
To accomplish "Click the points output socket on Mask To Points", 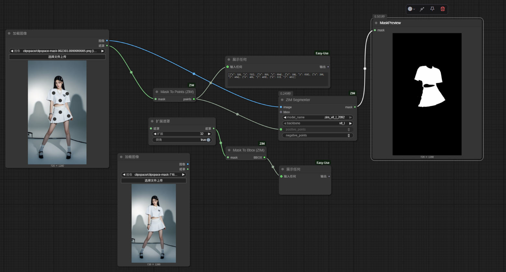I will [194, 99].
